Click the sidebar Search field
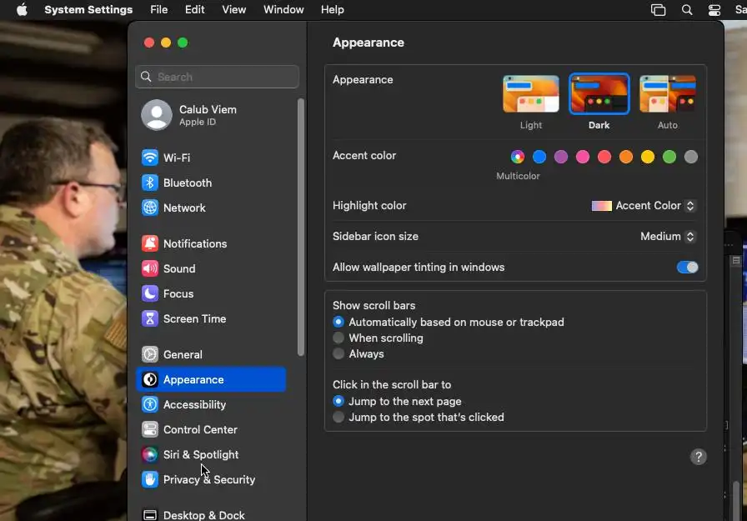 pos(217,77)
